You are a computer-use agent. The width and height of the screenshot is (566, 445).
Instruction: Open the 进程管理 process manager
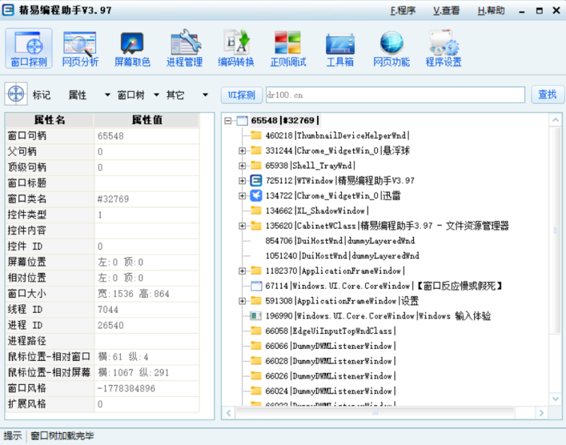(x=185, y=48)
